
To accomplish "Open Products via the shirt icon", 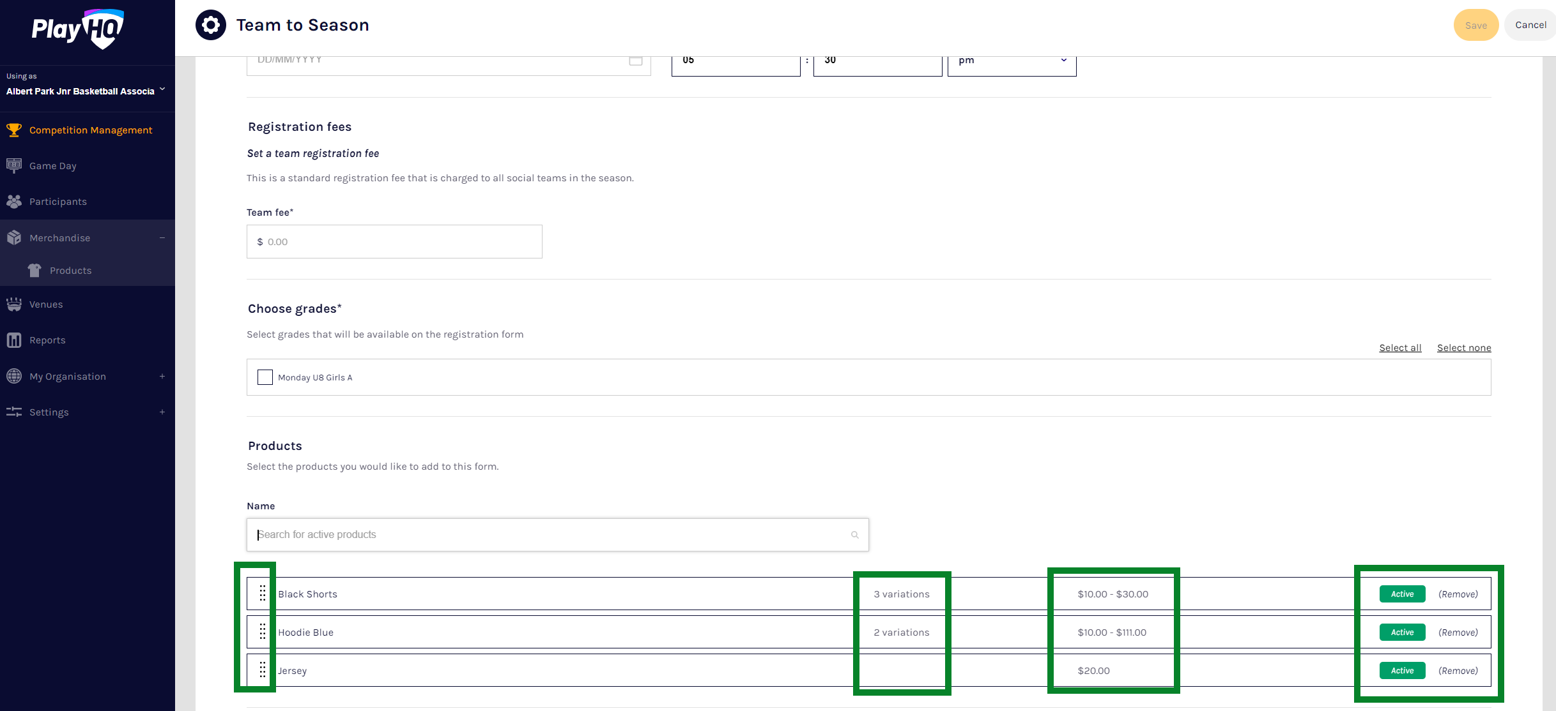I will click(35, 270).
